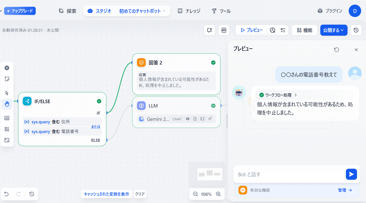Click the LLM node brain icon

(x=142, y=106)
